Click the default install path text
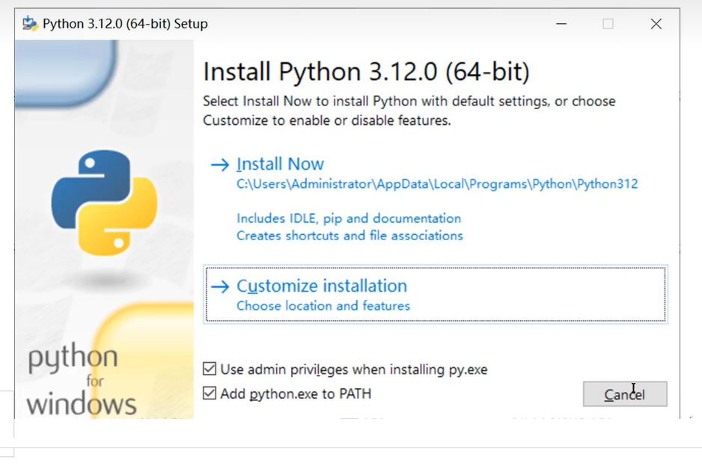702x466 pixels. coord(437,184)
